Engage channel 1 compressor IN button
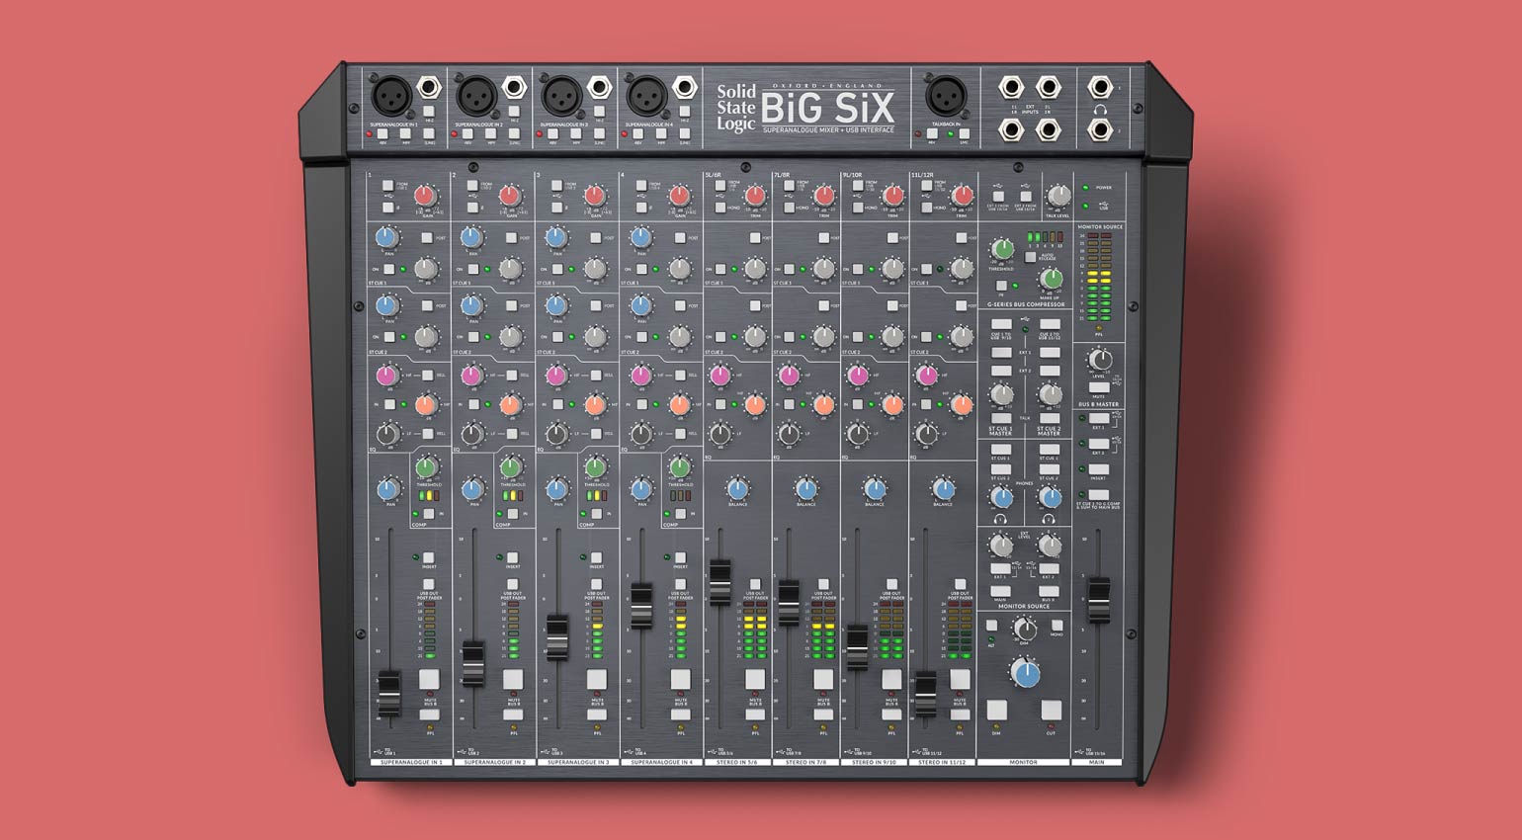Image resolution: width=1522 pixels, height=840 pixels. click(x=429, y=514)
